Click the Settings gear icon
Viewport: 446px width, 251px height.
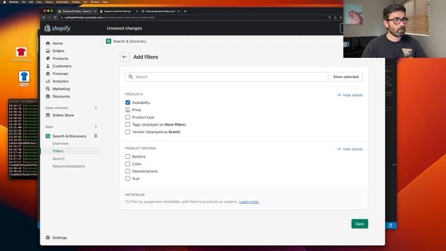point(48,238)
